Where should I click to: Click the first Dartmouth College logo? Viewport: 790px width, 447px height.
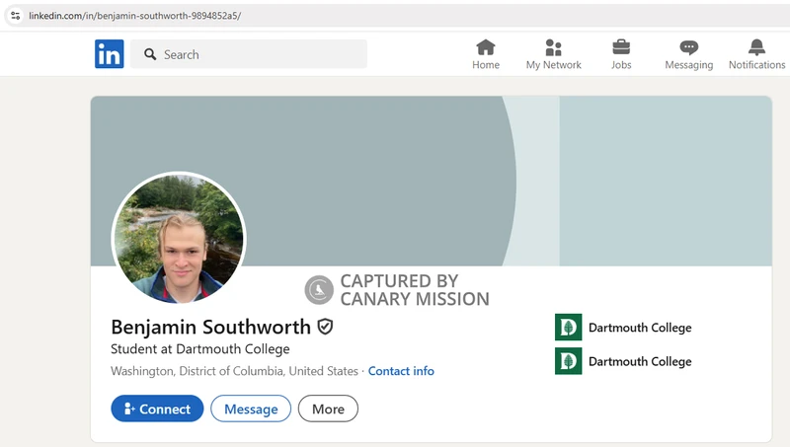point(569,328)
